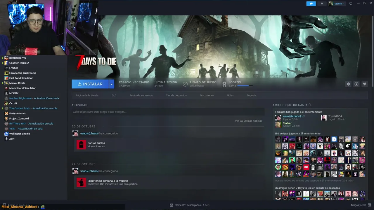Open the 'Por los suelos' achievement icon

tap(81, 145)
